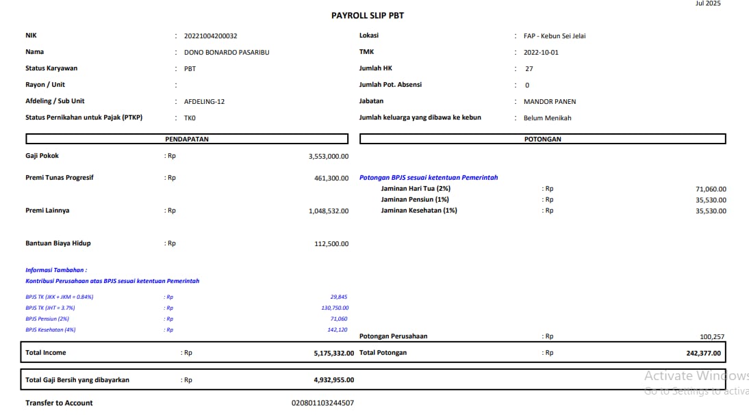Click the blue Informasi Tambahan heading
Viewport: 749px width, 415px height.
point(56,270)
